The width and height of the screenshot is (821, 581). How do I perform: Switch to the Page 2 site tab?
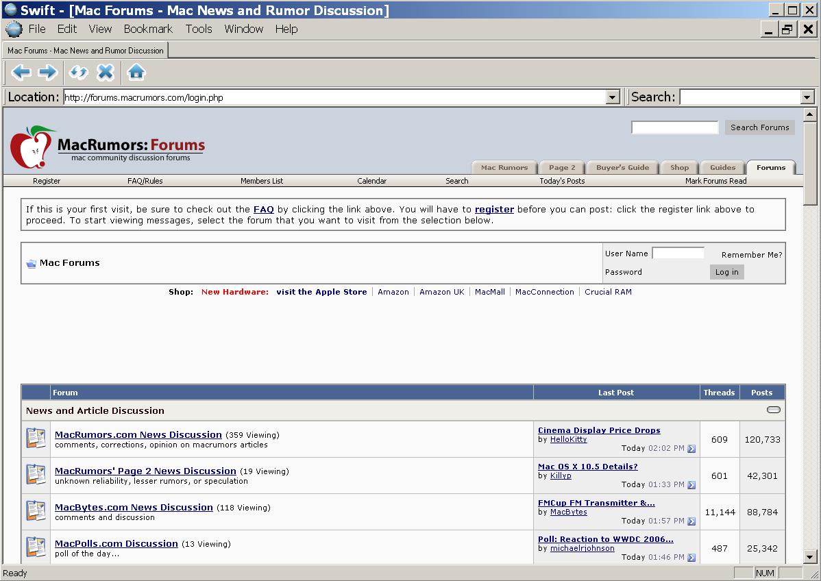[562, 167]
